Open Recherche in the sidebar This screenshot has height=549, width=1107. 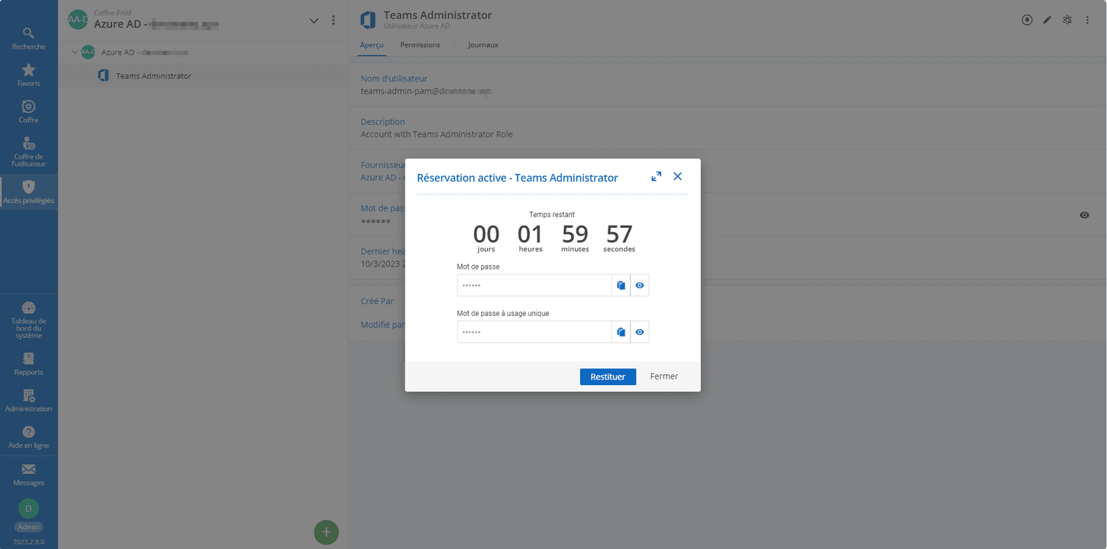(28, 39)
